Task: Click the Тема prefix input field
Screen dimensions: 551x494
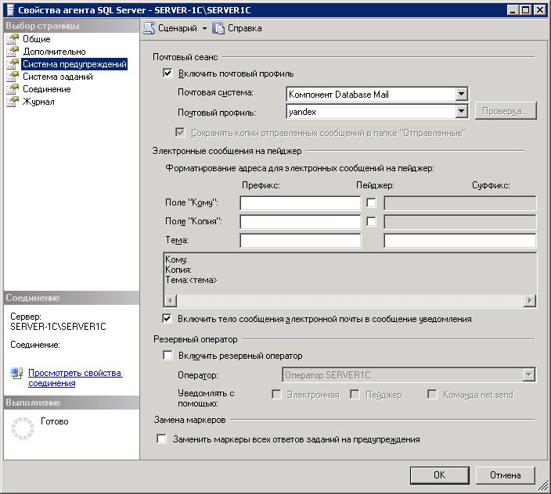Action: [300, 241]
